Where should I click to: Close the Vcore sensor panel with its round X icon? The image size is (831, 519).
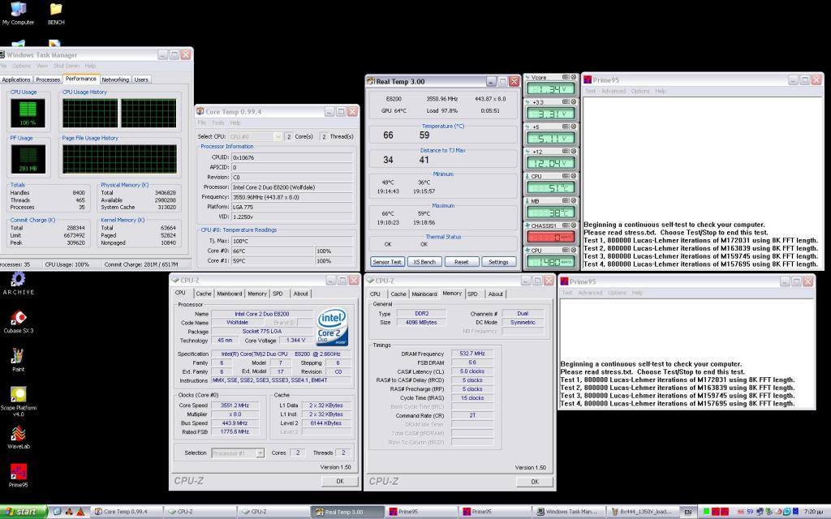click(573, 77)
